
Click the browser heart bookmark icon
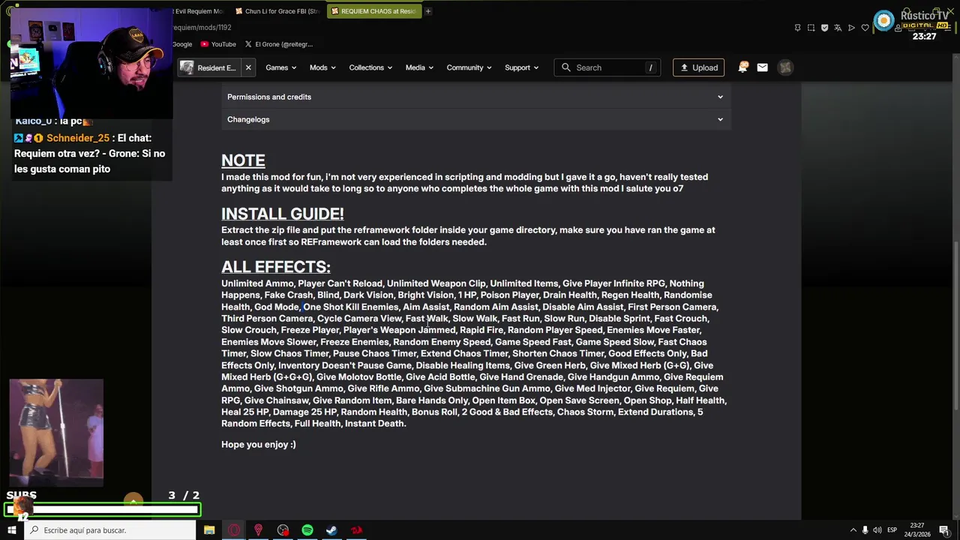tap(865, 28)
